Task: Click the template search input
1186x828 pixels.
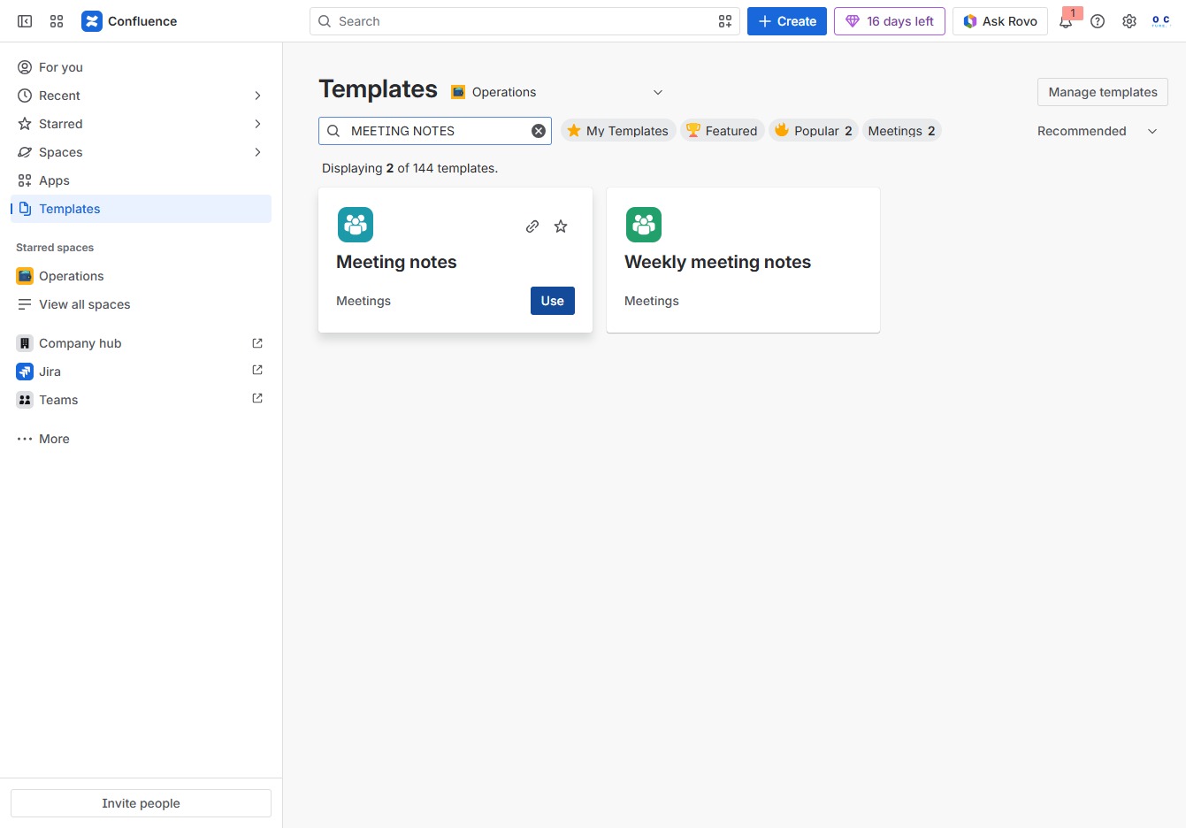Action: [x=435, y=131]
